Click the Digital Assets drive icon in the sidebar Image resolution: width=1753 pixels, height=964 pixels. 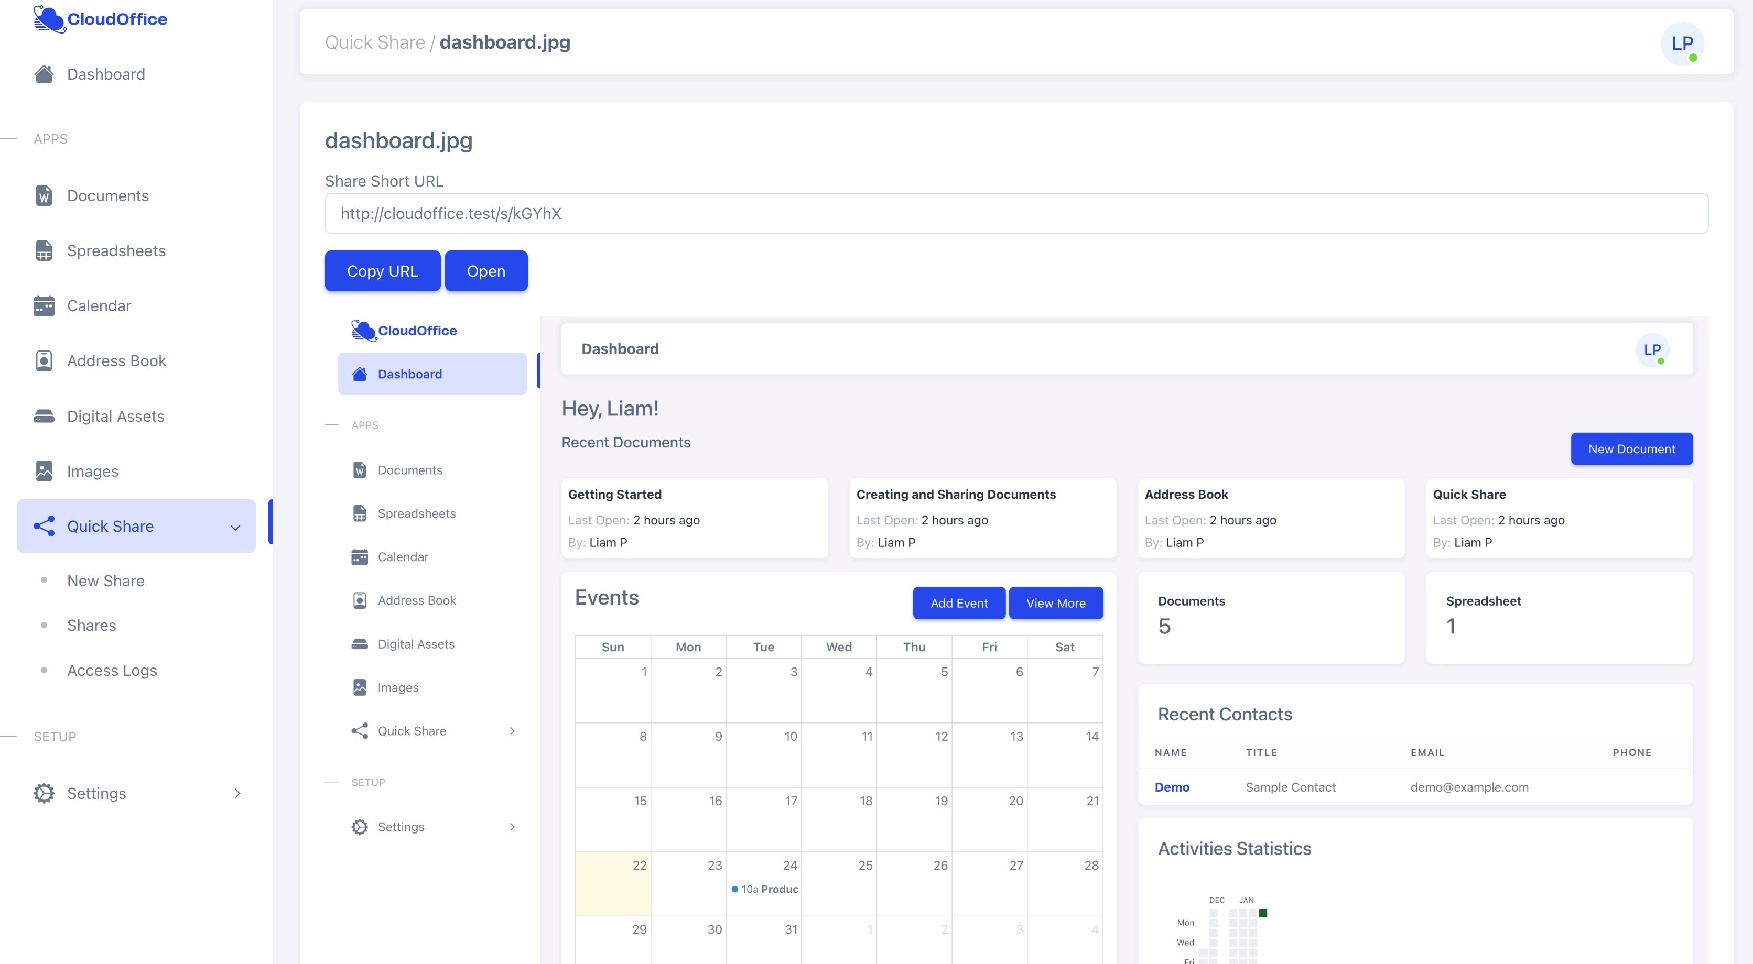[x=44, y=417]
